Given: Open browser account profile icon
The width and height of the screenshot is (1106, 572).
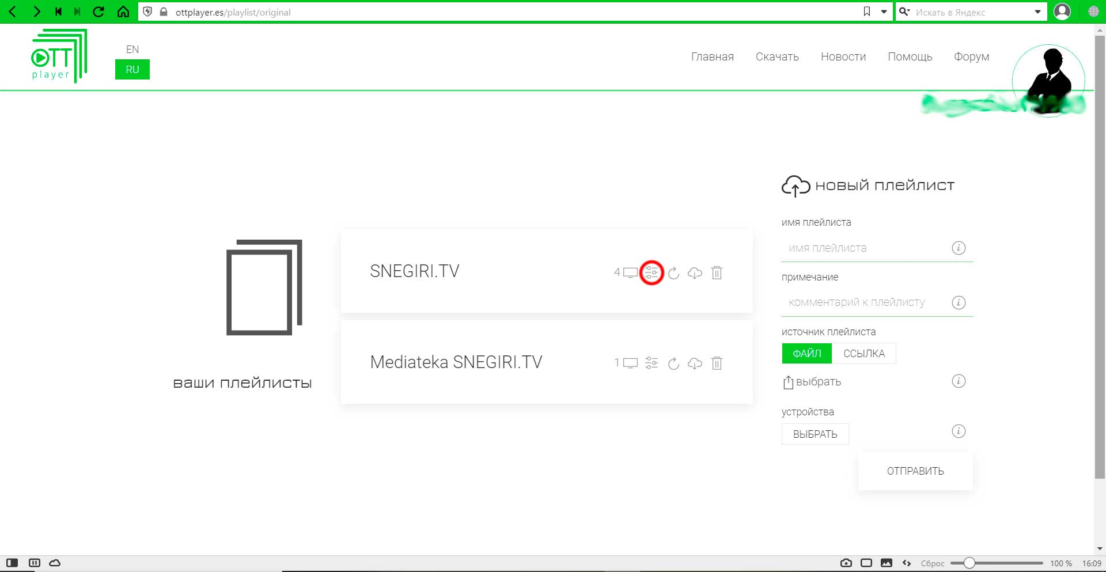Looking at the screenshot, I should click(1062, 12).
